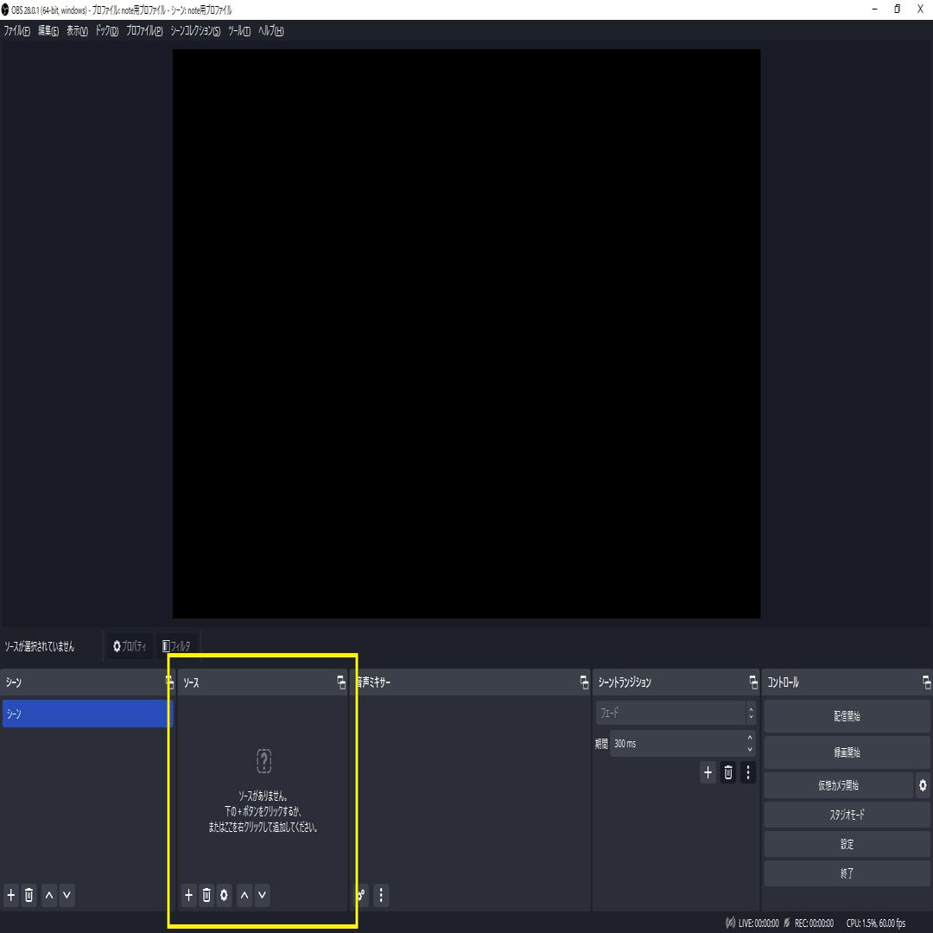Image resolution: width=933 pixels, height=933 pixels.
Task: Click the add source plus icon
Action: point(188,895)
